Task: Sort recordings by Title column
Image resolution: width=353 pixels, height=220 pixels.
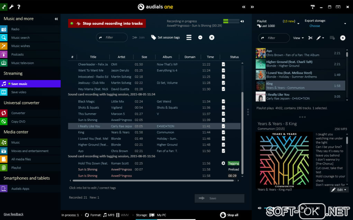Action: click(93, 57)
